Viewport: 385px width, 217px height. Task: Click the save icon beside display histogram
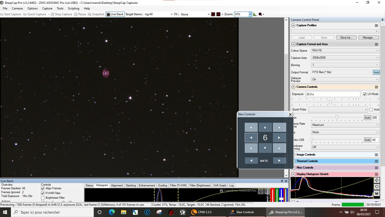click(376, 193)
